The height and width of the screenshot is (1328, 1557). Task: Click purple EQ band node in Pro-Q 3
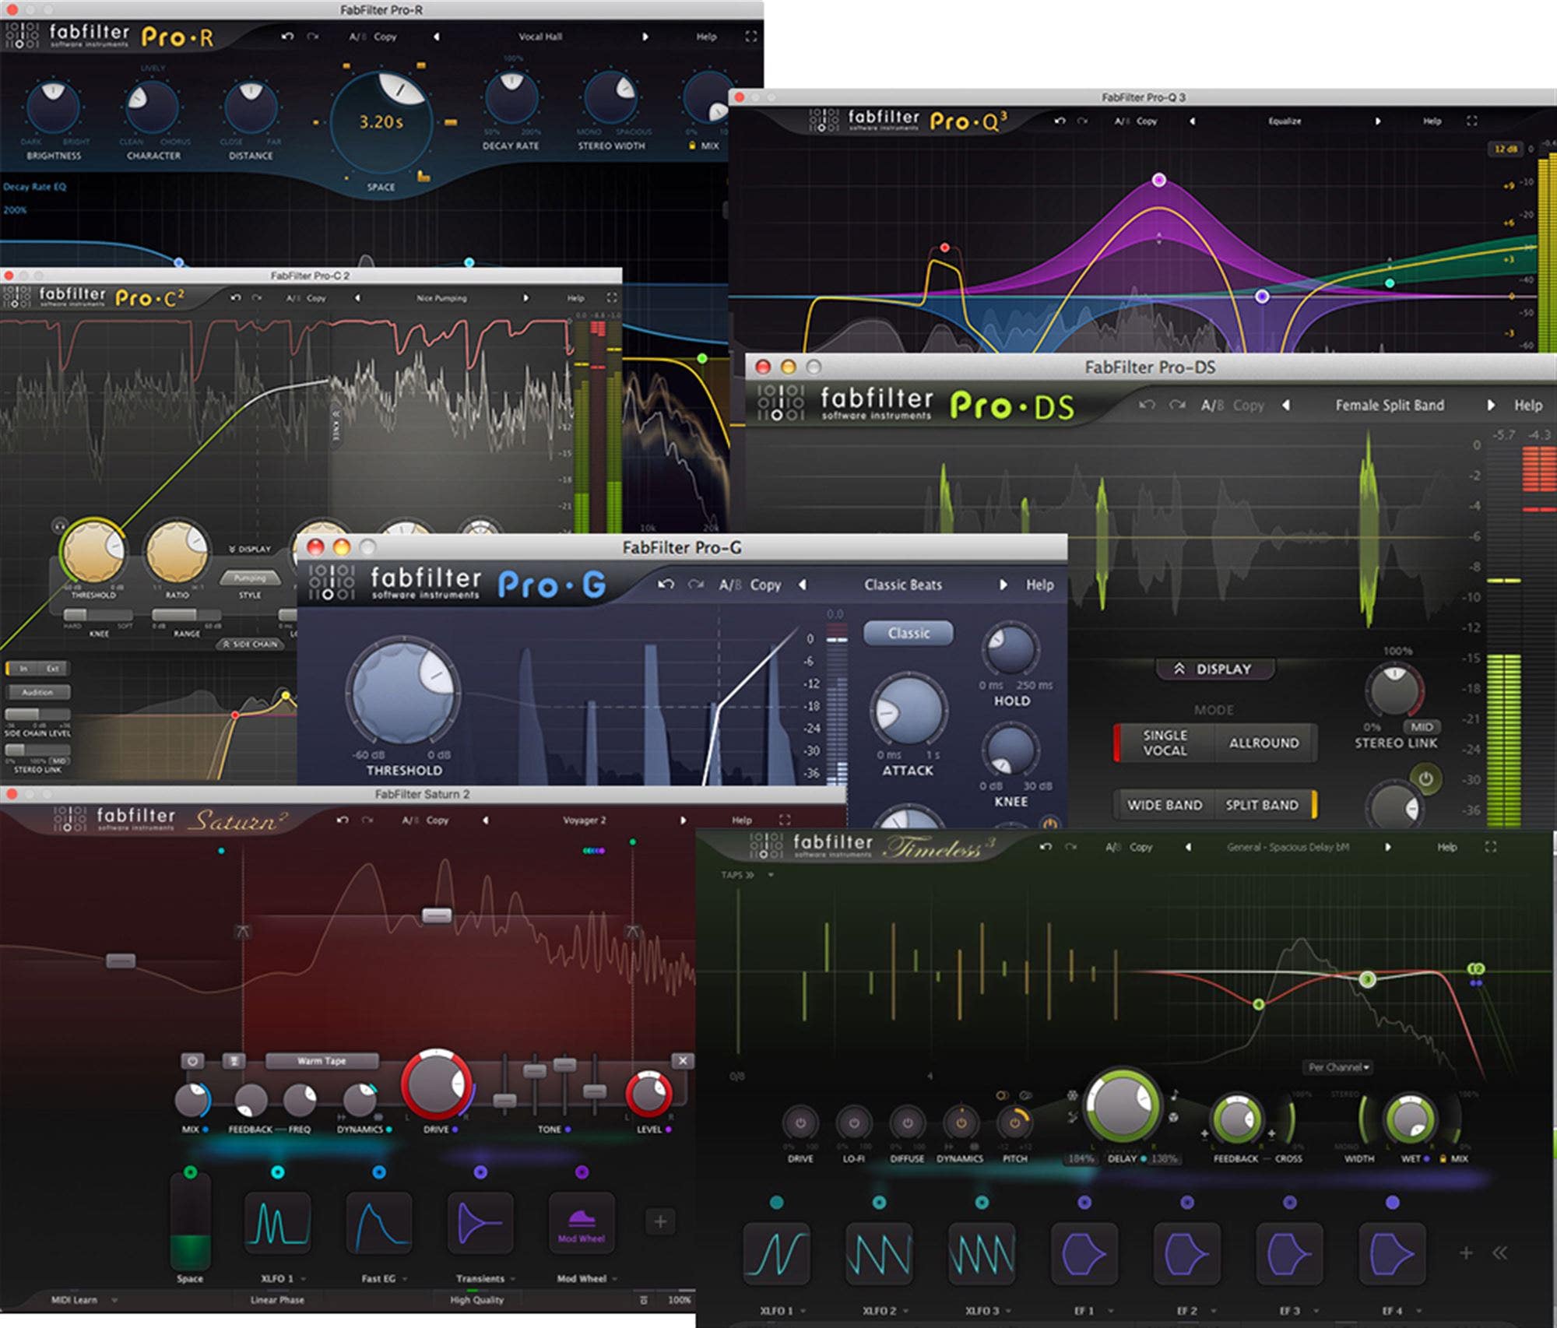pos(1158,180)
